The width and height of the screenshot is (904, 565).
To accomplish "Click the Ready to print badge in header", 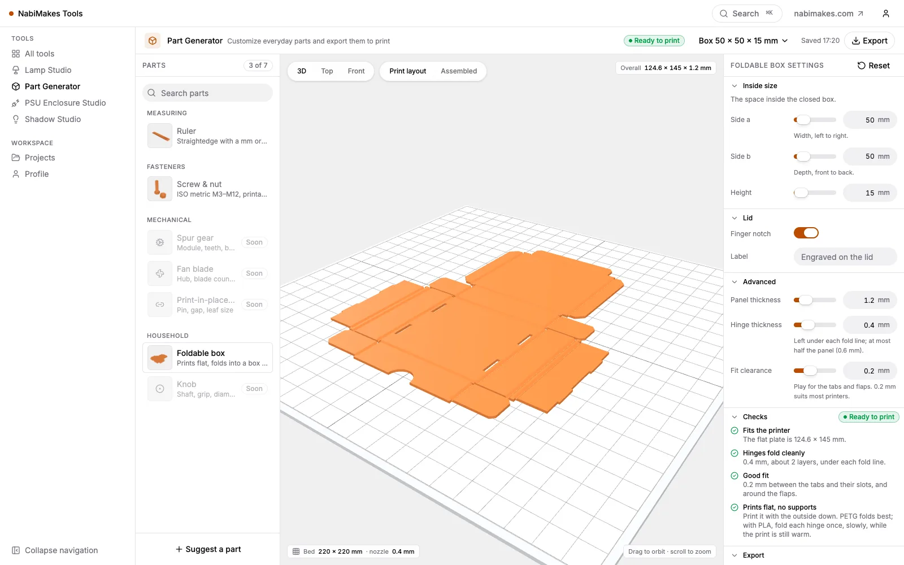I will coord(654,41).
